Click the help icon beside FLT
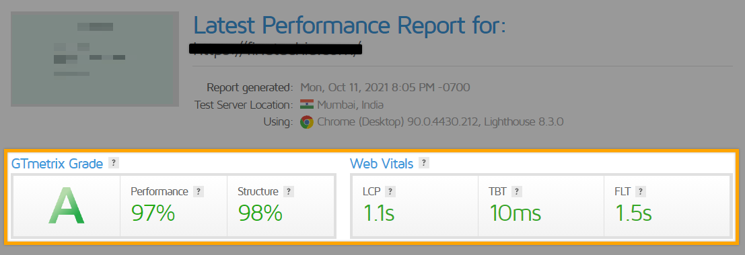745x255 pixels. tap(641, 191)
